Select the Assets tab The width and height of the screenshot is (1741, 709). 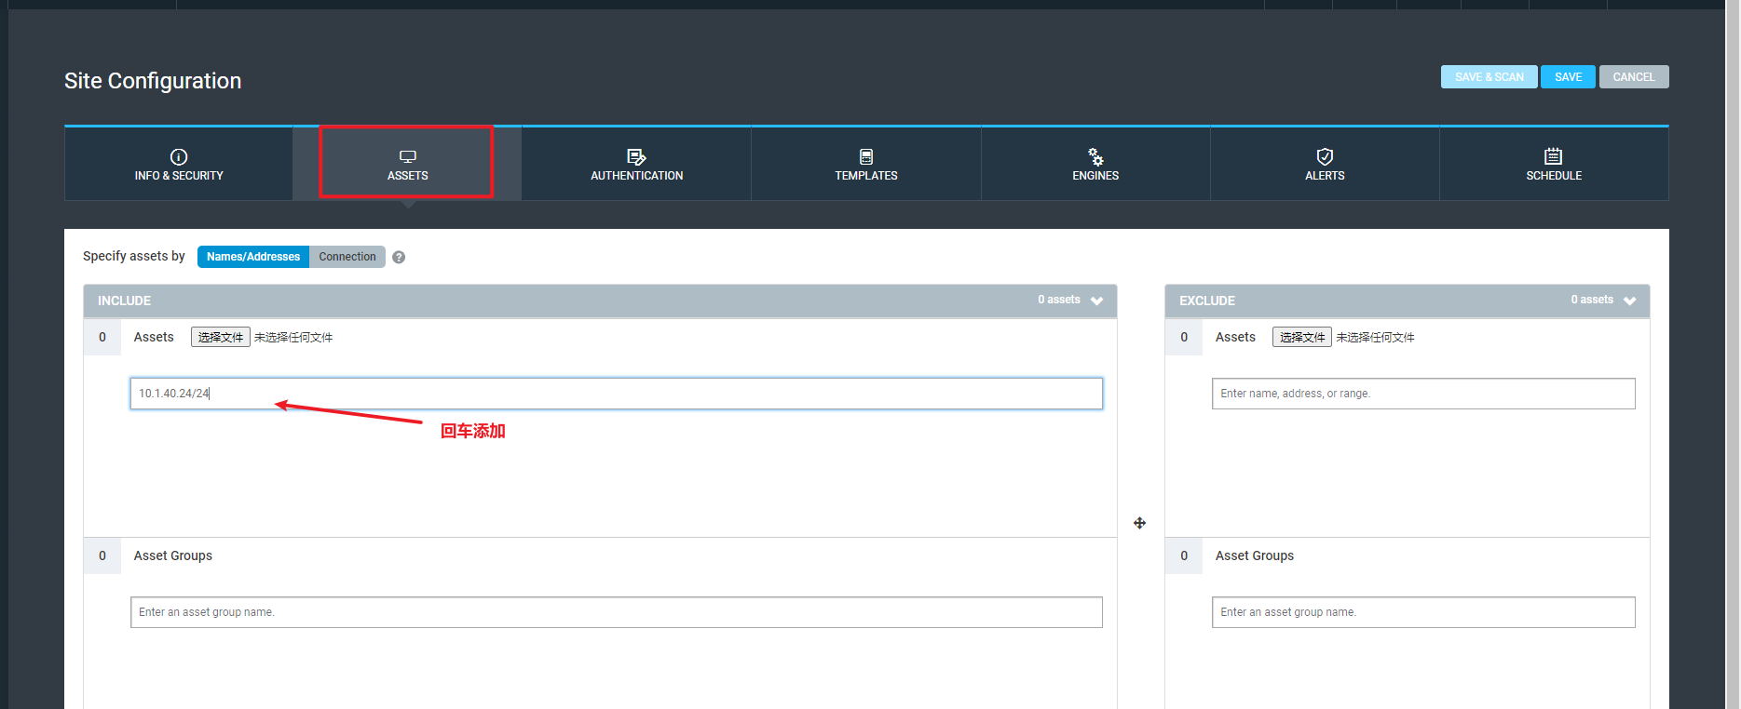[x=407, y=164]
